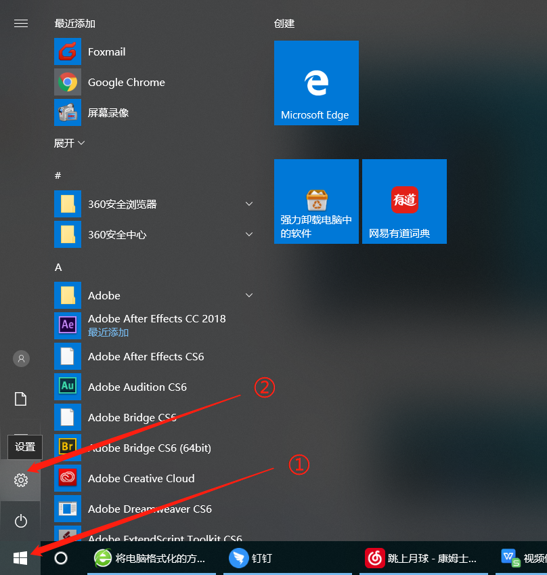The image size is (547, 575).
Task: Click the power button
Action: tap(20, 521)
